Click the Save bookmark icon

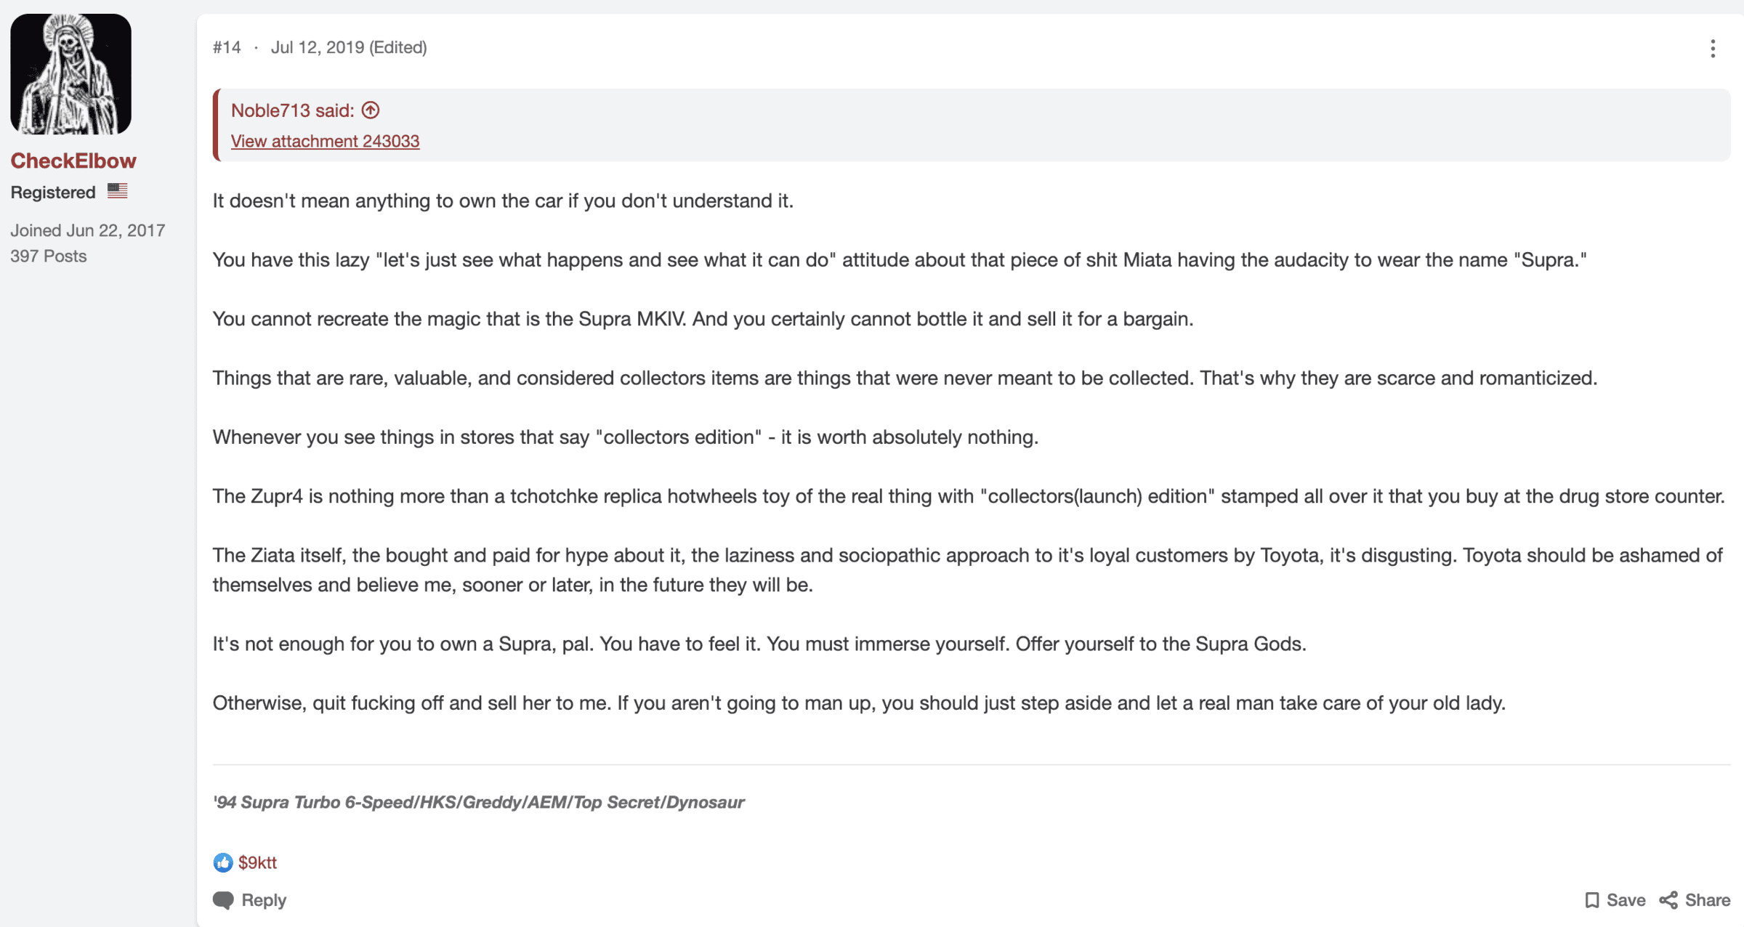(1591, 900)
